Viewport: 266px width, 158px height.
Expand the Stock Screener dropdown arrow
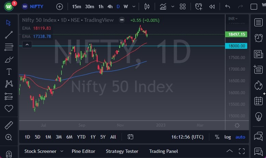[x=62, y=151]
